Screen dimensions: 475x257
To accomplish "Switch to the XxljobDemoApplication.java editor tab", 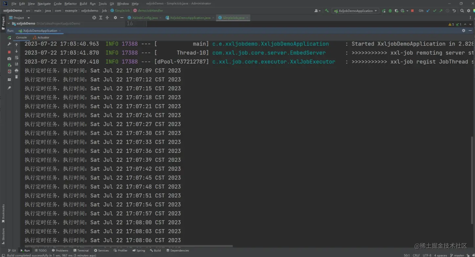I will [x=190, y=18].
